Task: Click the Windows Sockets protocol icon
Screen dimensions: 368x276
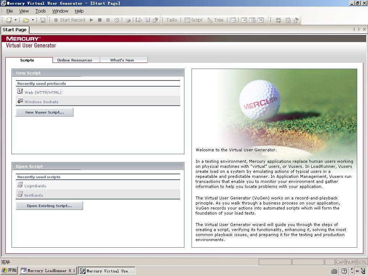Action: click(x=20, y=101)
